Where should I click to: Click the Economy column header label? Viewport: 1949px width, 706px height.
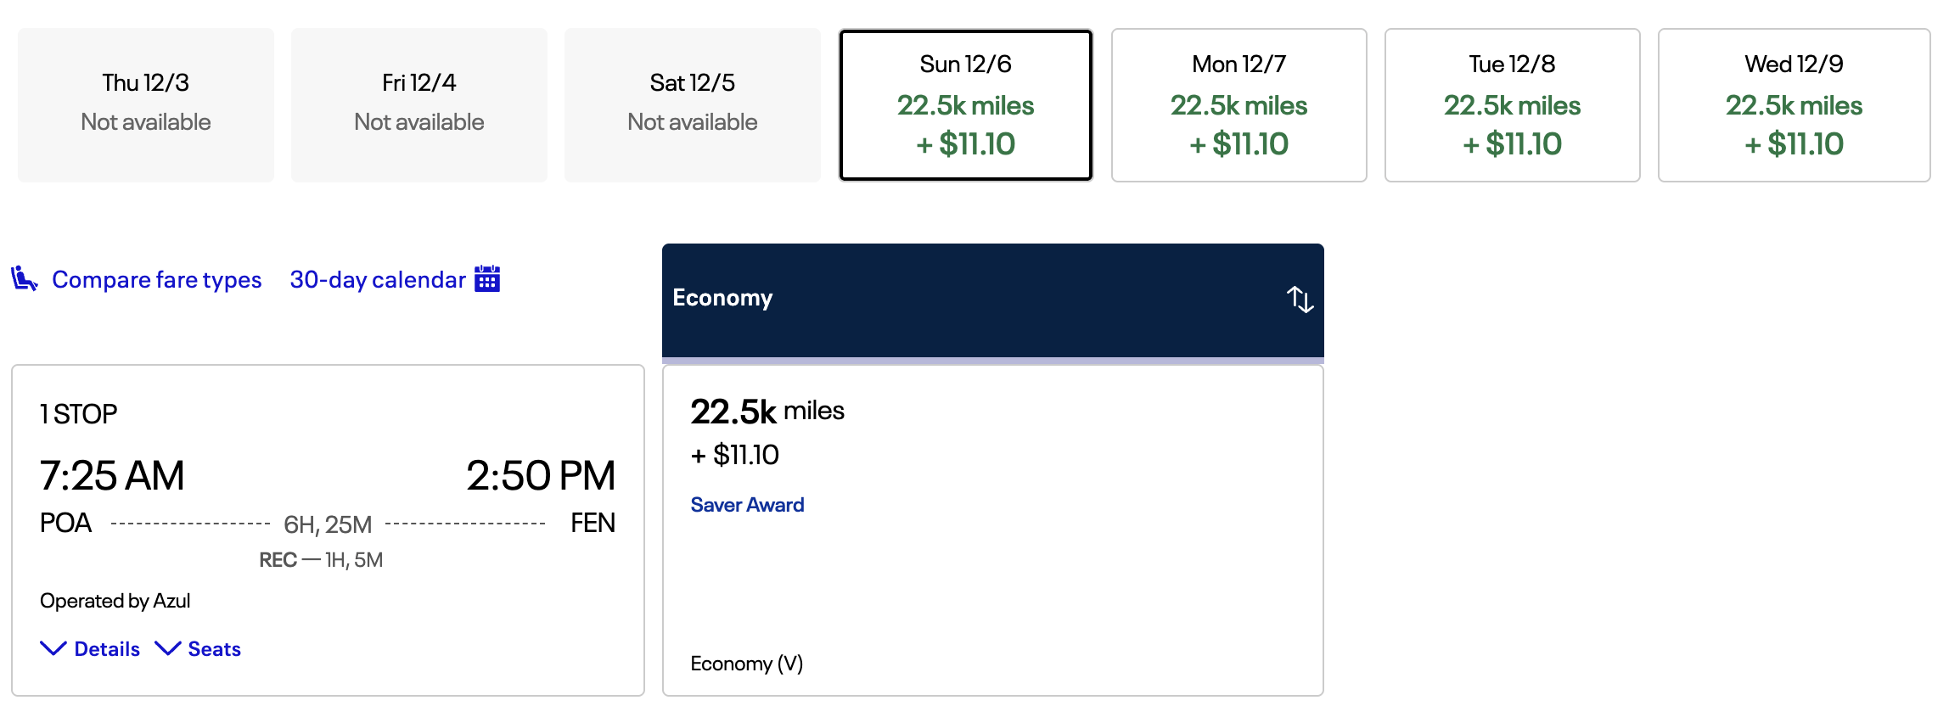click(x=722, y=298)
